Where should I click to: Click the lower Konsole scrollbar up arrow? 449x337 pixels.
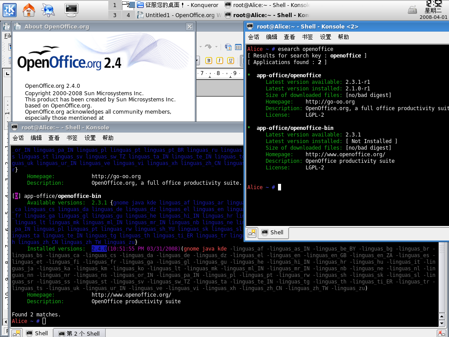pyautogui.click(x=442, y=316)
